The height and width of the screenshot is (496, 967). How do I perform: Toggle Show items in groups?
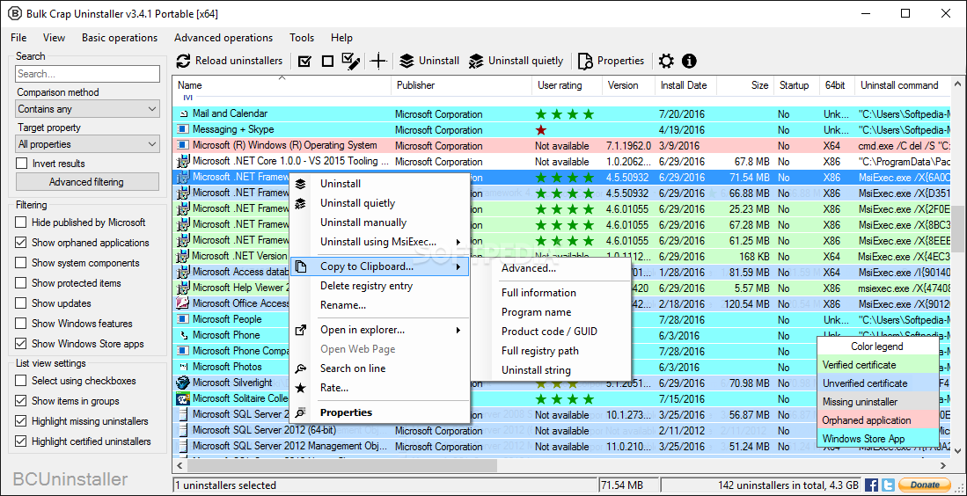(x=21, y=401)
